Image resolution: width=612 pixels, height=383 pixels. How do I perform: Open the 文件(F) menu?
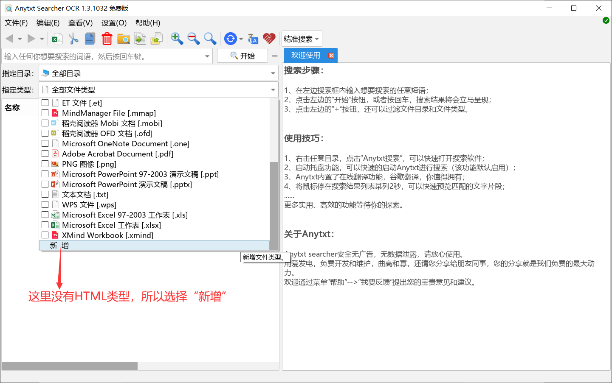(x=16, y=23)
